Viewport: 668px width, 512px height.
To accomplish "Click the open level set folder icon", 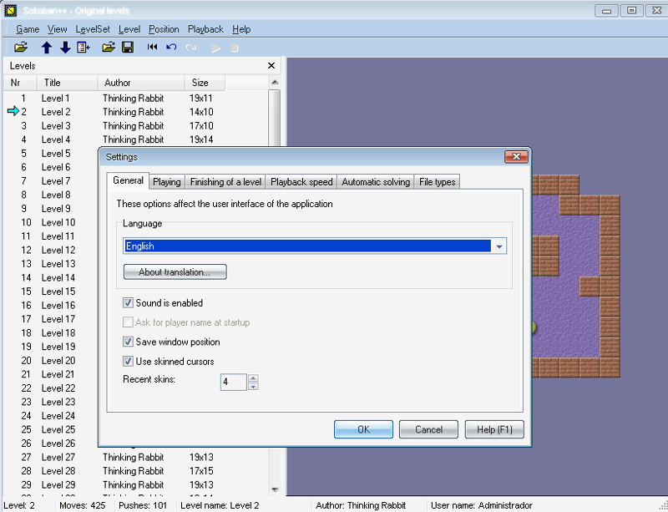I will pos(22,48).
